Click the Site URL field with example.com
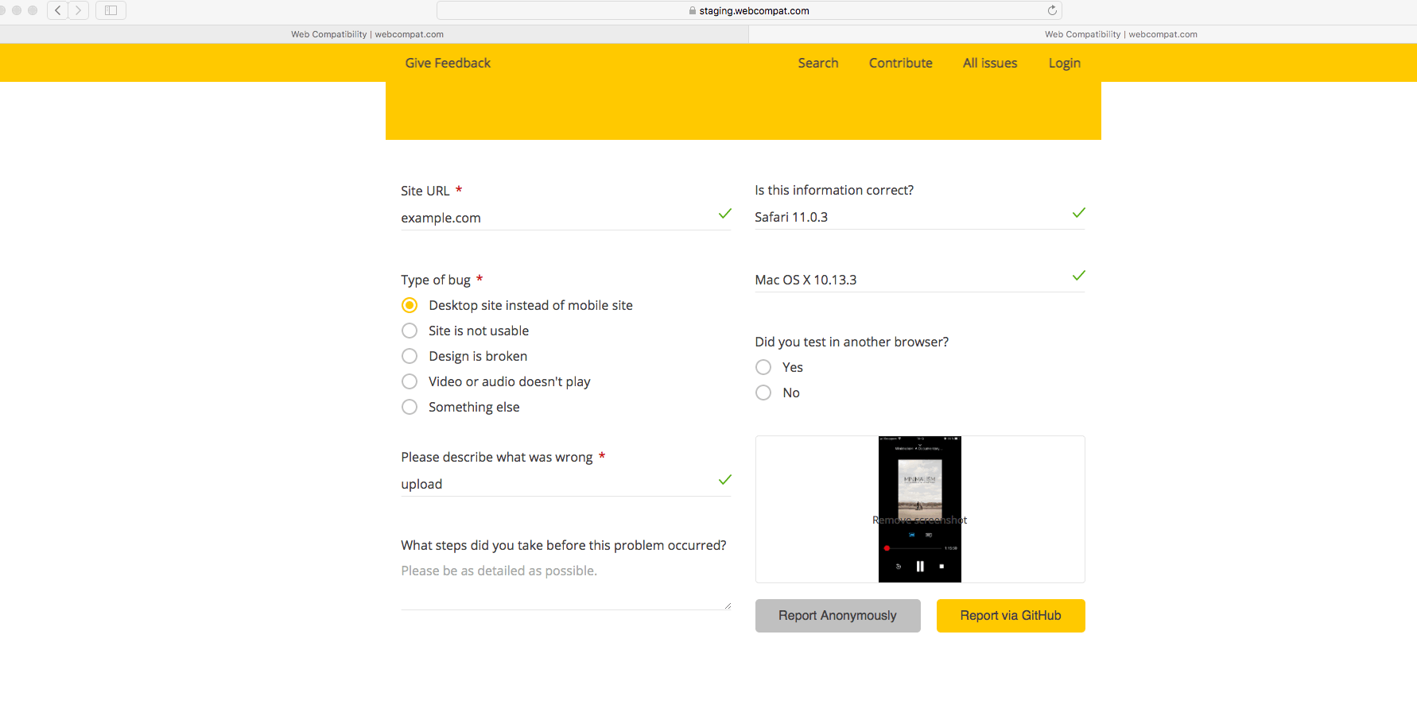This screenshot has width=1417, height=708. pyautogui.click(x=565, y=218)
